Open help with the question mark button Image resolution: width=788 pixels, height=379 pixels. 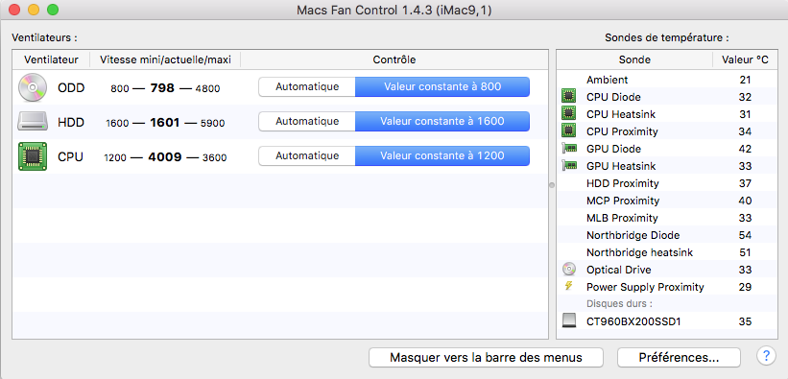[x=766, y=356]
